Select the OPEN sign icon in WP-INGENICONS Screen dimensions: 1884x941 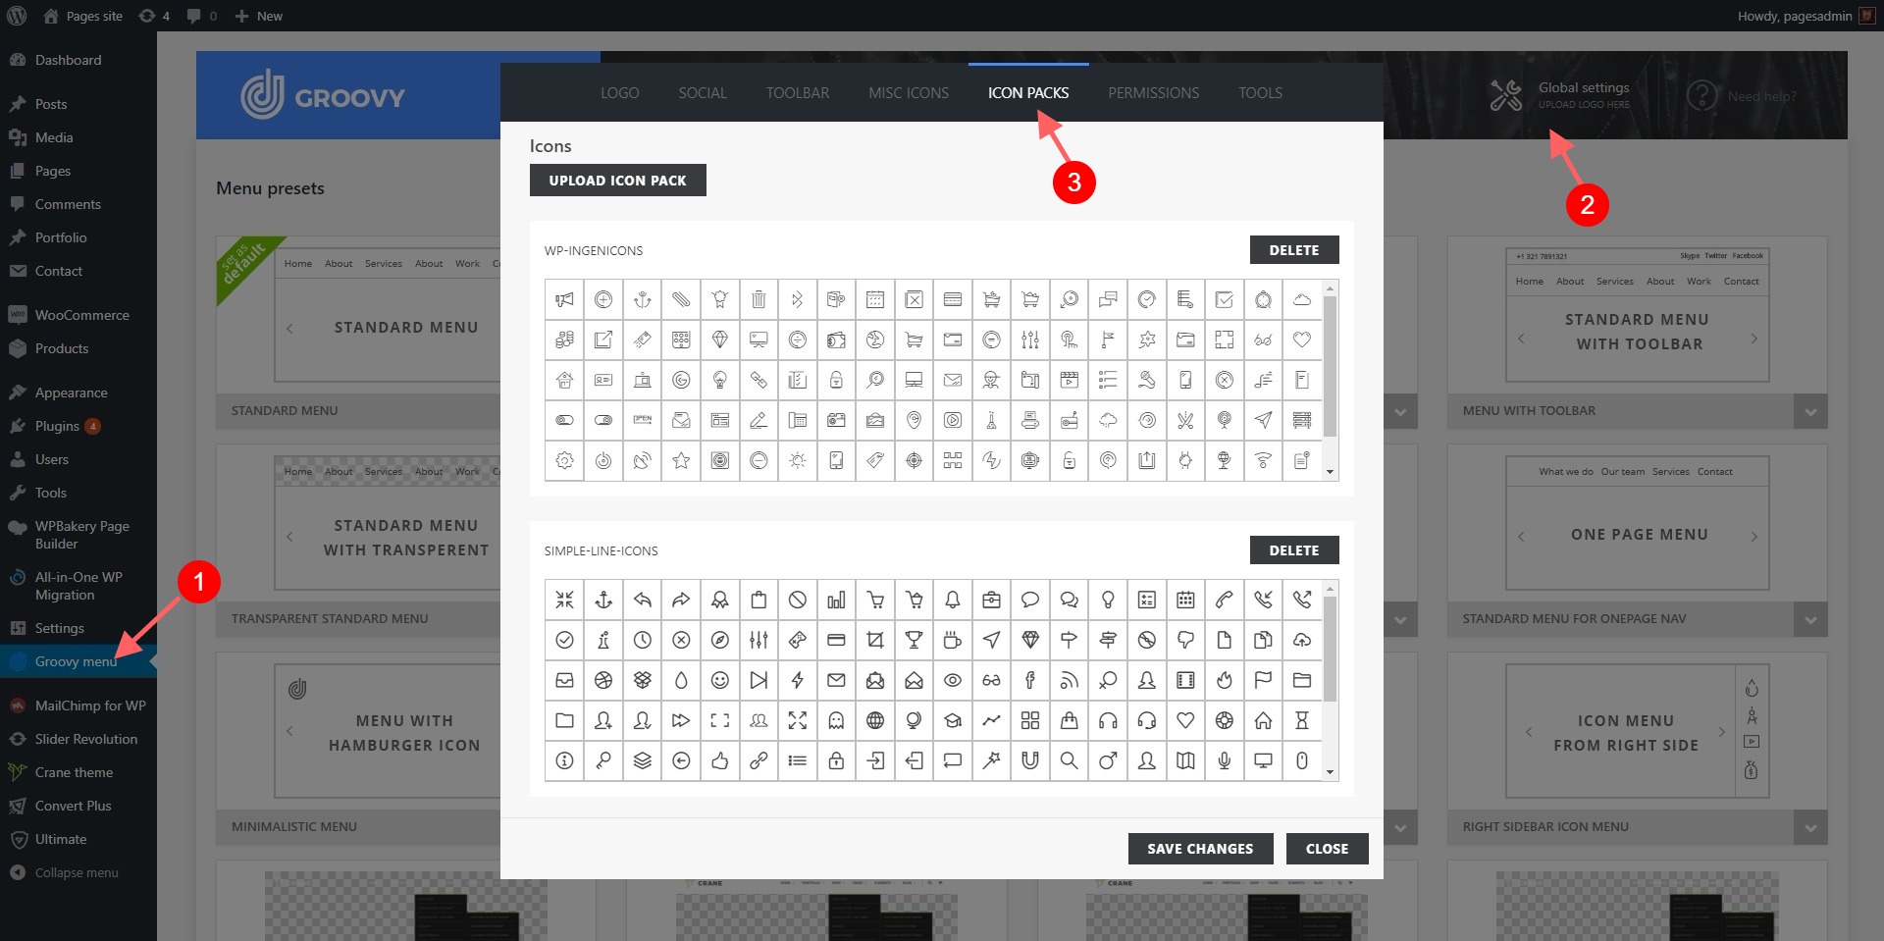[x=642, y=420]
